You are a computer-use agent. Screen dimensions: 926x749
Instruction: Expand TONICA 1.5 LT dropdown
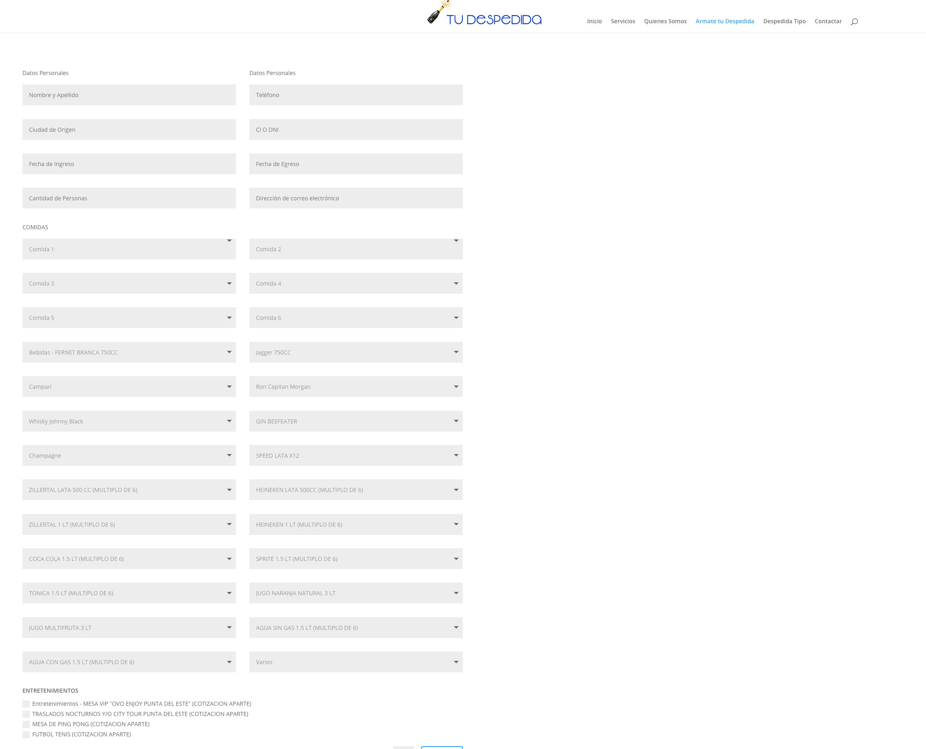tap(129, 593)
